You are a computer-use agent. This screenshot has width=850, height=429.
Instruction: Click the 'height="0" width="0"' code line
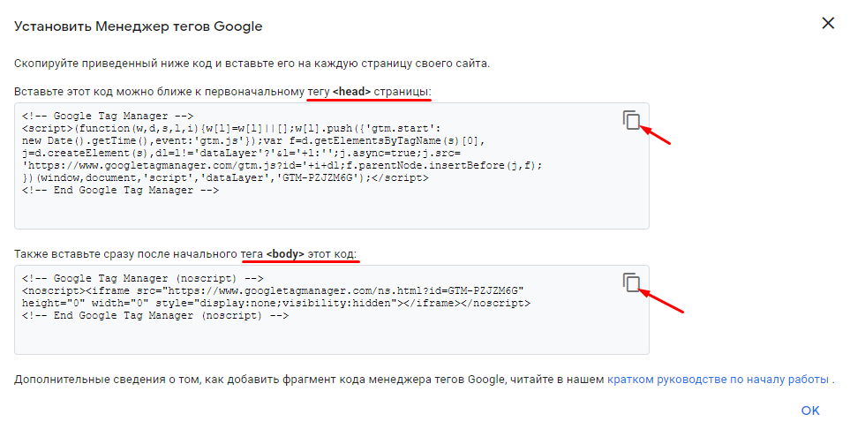(276, 303)
